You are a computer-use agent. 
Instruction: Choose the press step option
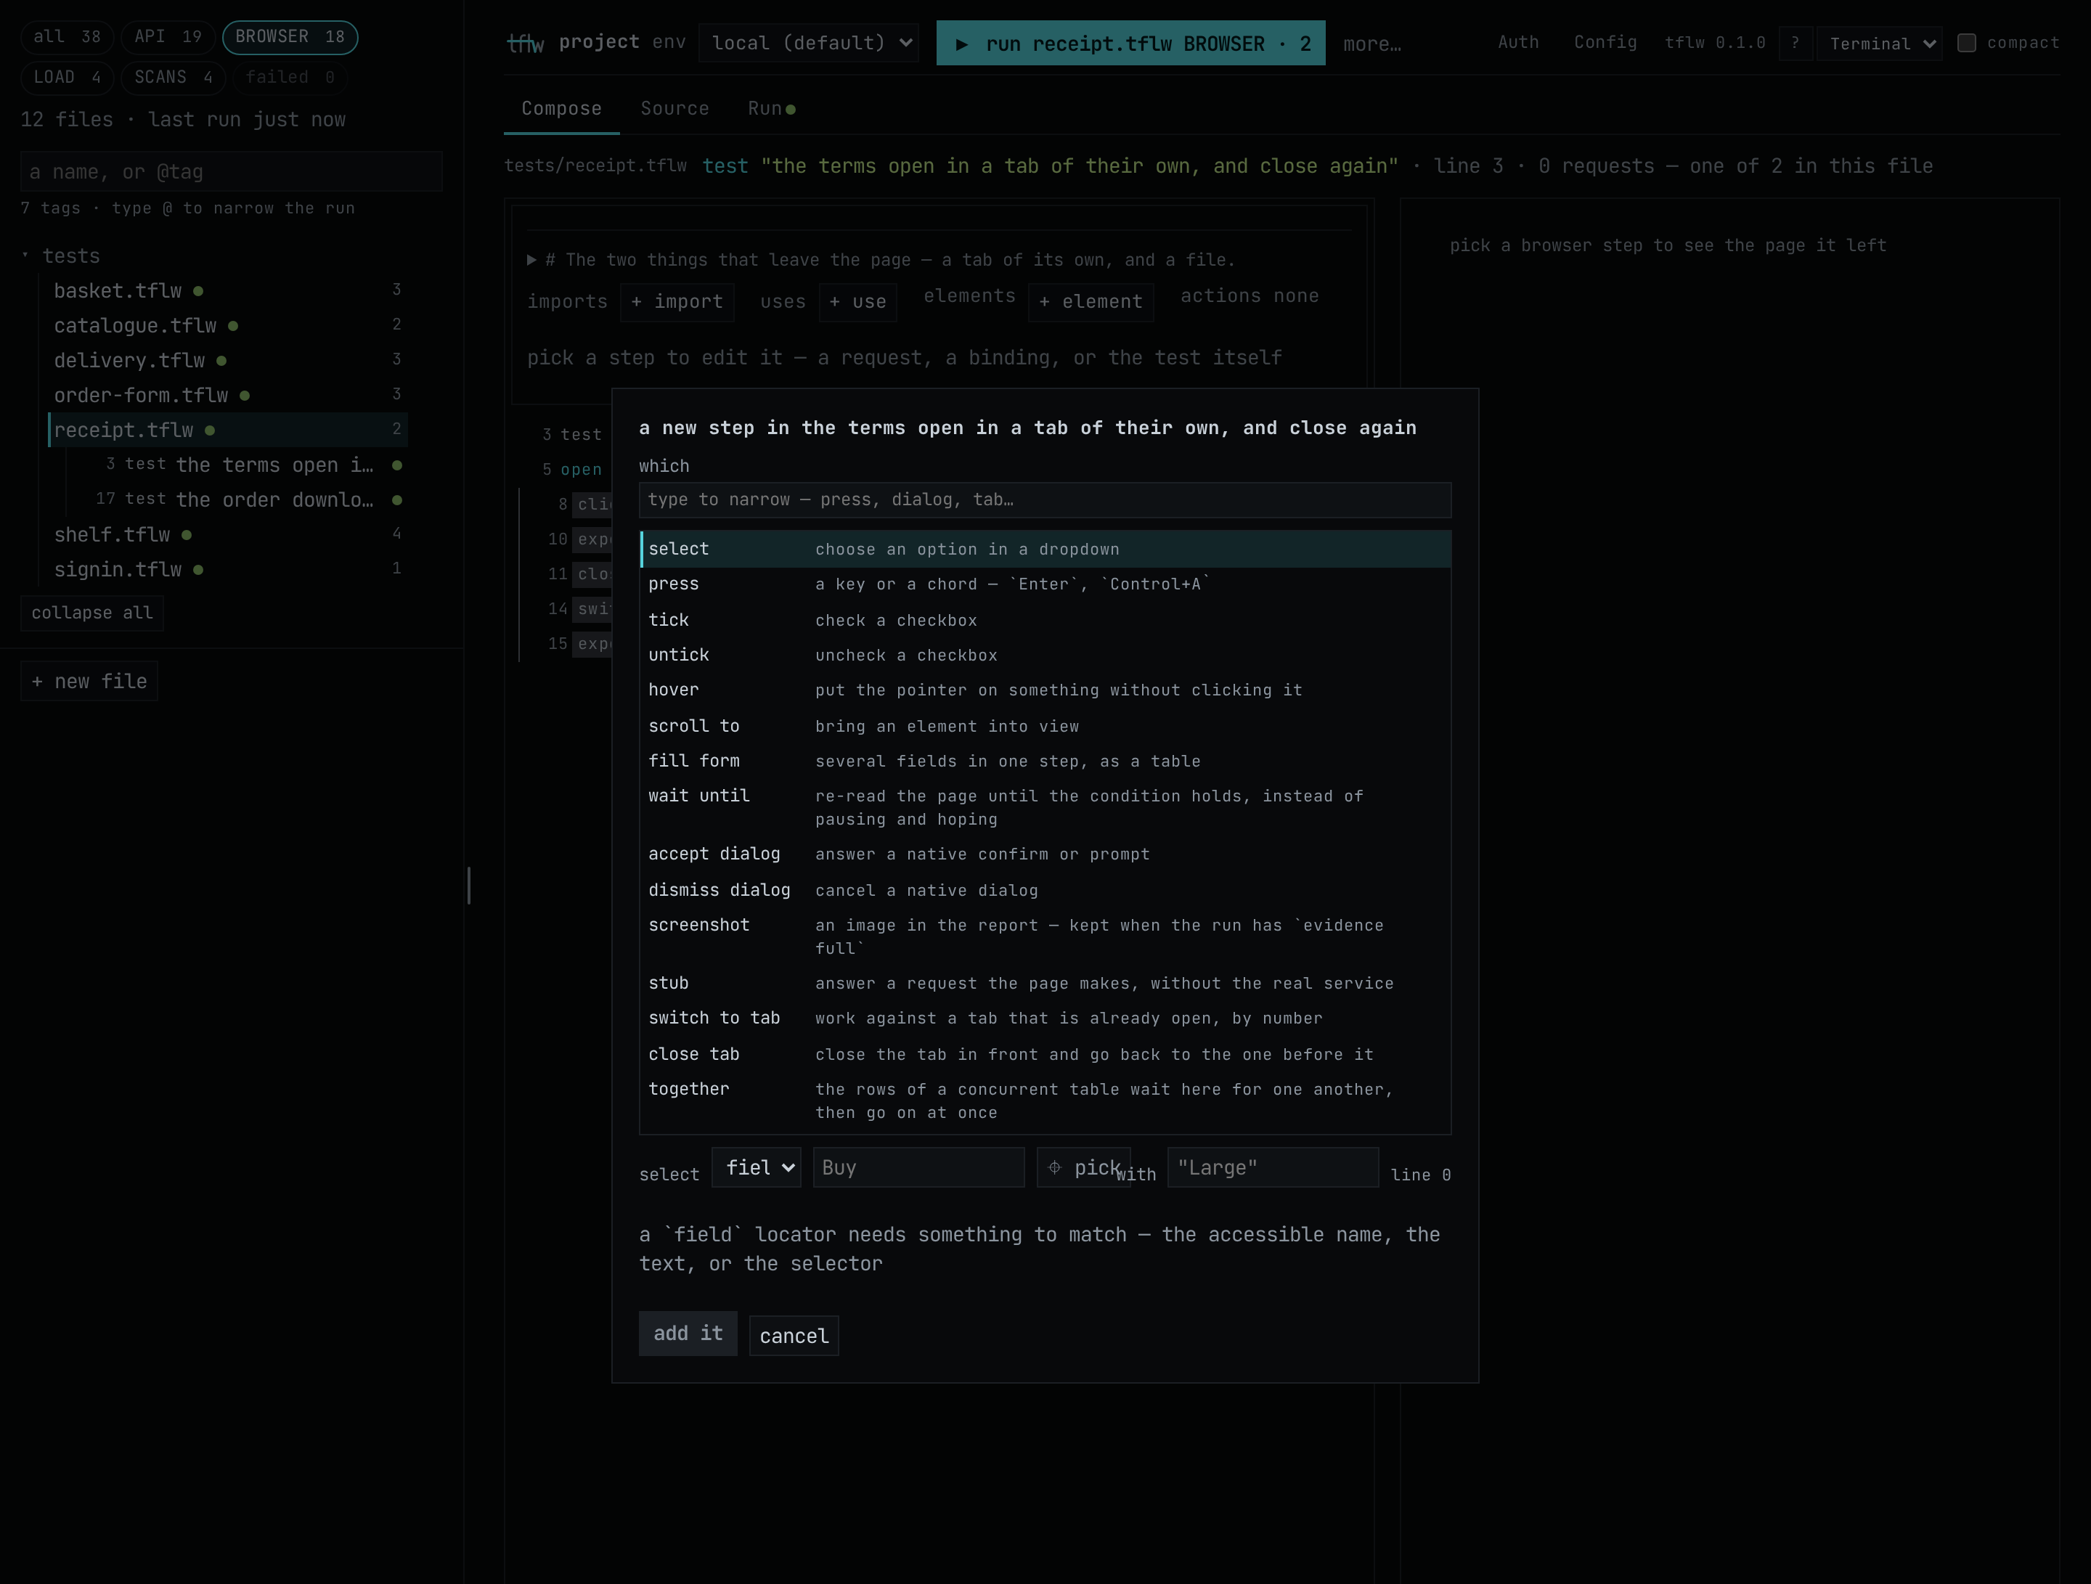pos(1045,584)
